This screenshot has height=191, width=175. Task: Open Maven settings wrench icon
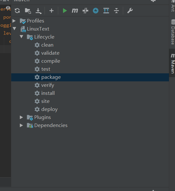[130, 11]
